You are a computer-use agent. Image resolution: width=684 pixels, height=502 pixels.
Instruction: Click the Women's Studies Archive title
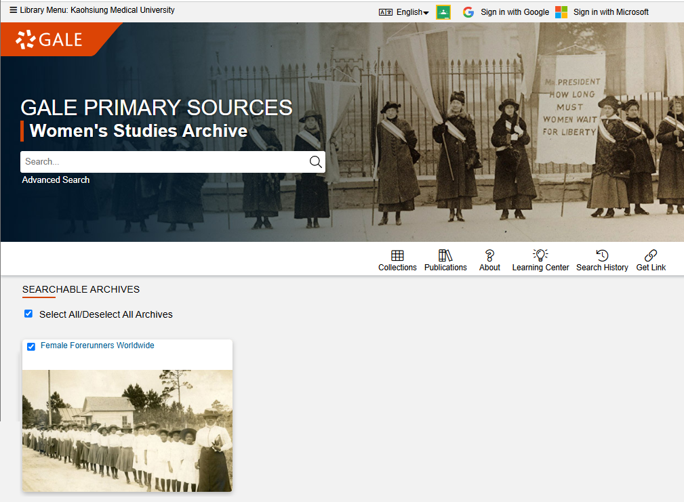pos(138,131)
